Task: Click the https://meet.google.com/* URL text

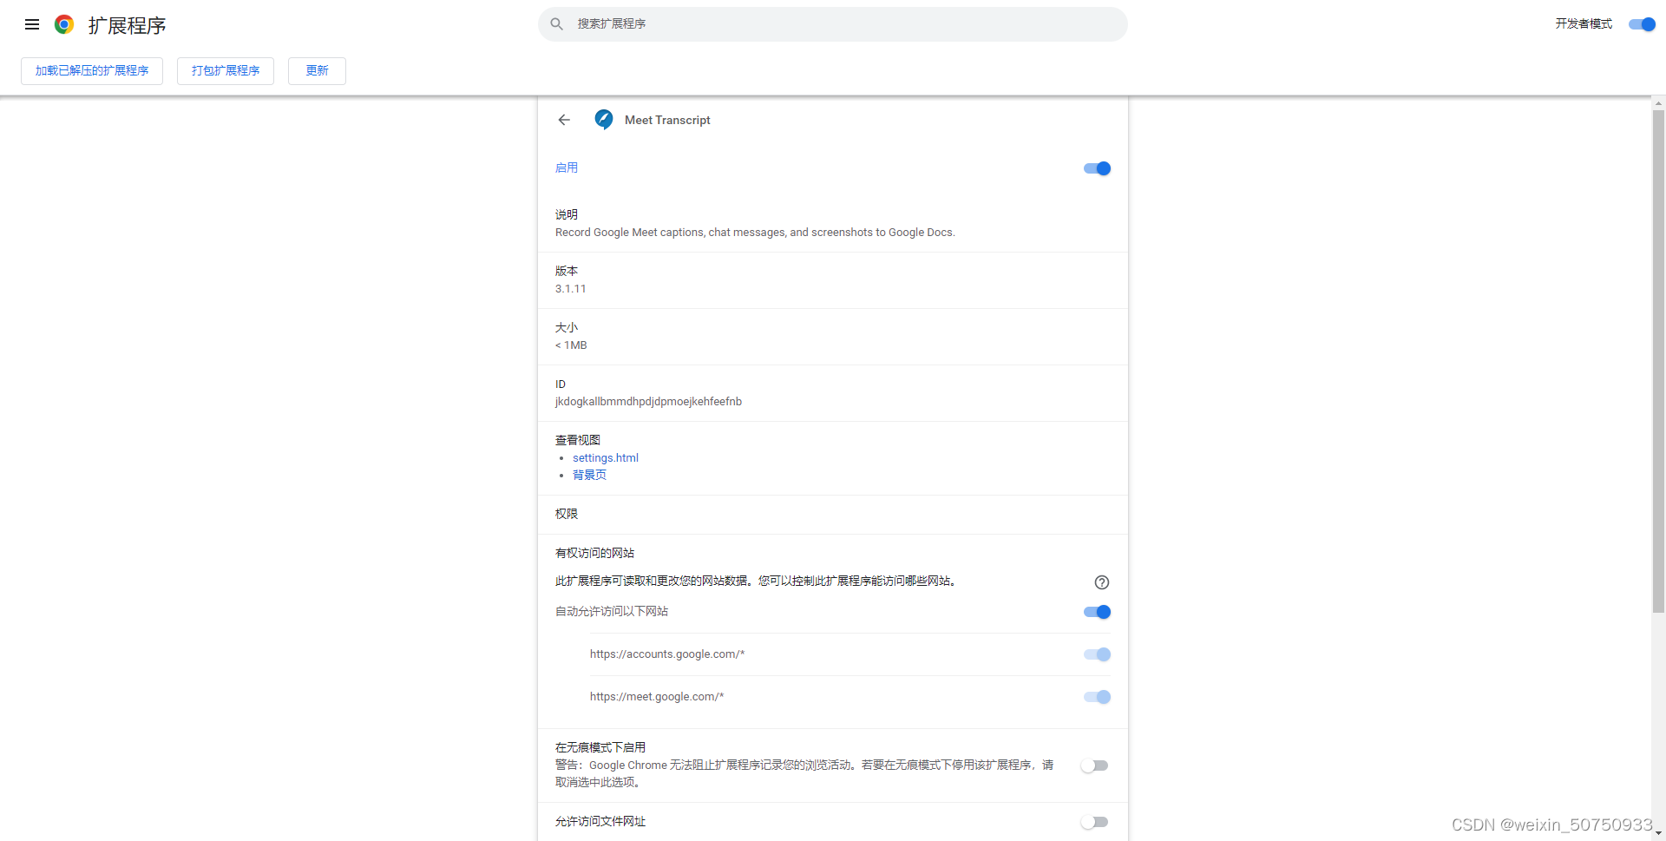Action: (x=657, y=697)
